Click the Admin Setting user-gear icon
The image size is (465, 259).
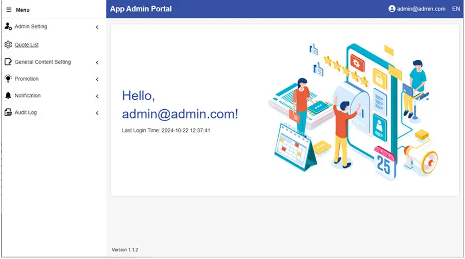[x=8, y=26]
